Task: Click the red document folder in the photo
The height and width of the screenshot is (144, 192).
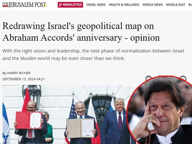Action: (x=29, y=120)
